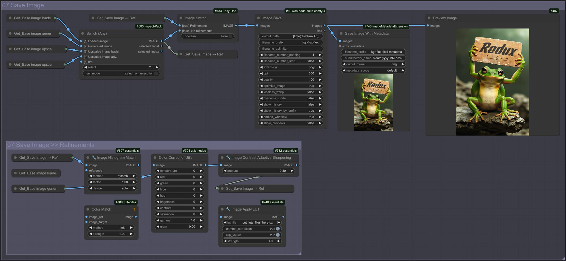Image resolution: width=566 pixels, height=261 pixels.
Task: Click the #503 Impact-Pack badge
Action: coord(149,26)
